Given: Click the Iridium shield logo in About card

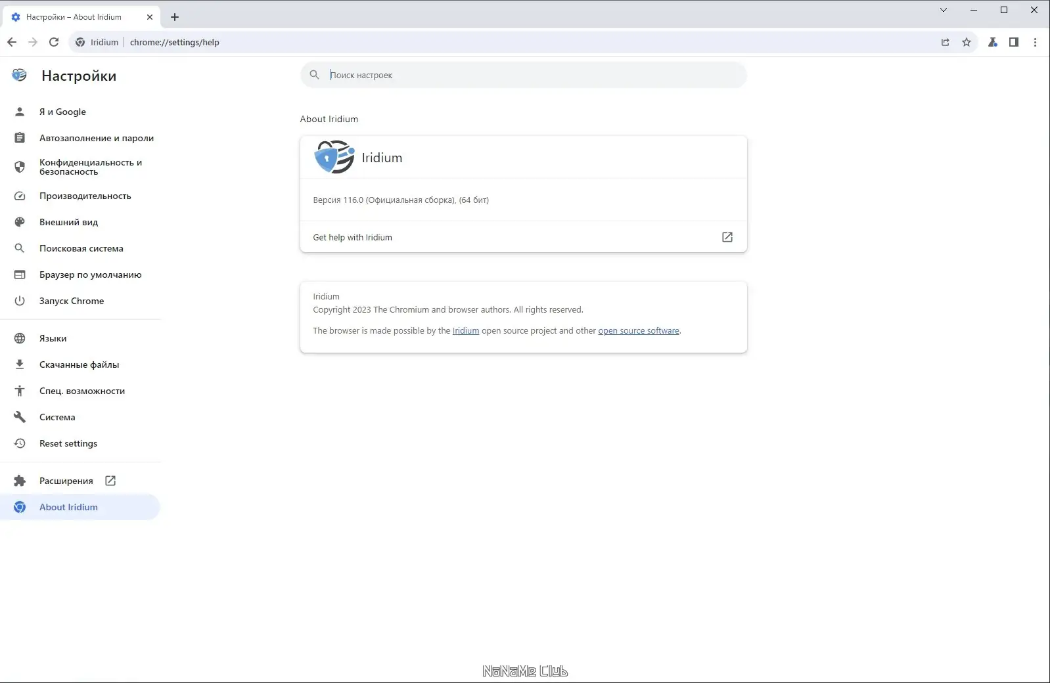Looking at the screenshot, I should pyautogui.click(x=334, y=157).
